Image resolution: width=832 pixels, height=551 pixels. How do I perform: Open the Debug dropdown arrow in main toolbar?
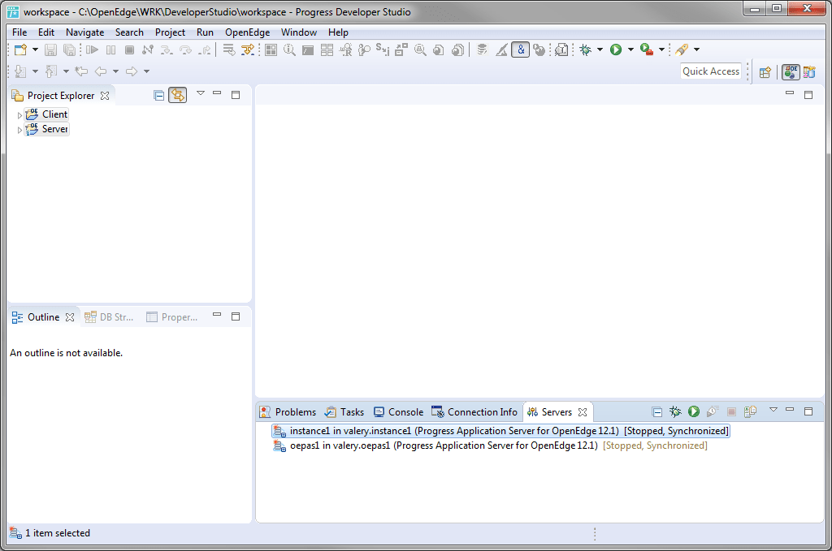pos(600,50)
